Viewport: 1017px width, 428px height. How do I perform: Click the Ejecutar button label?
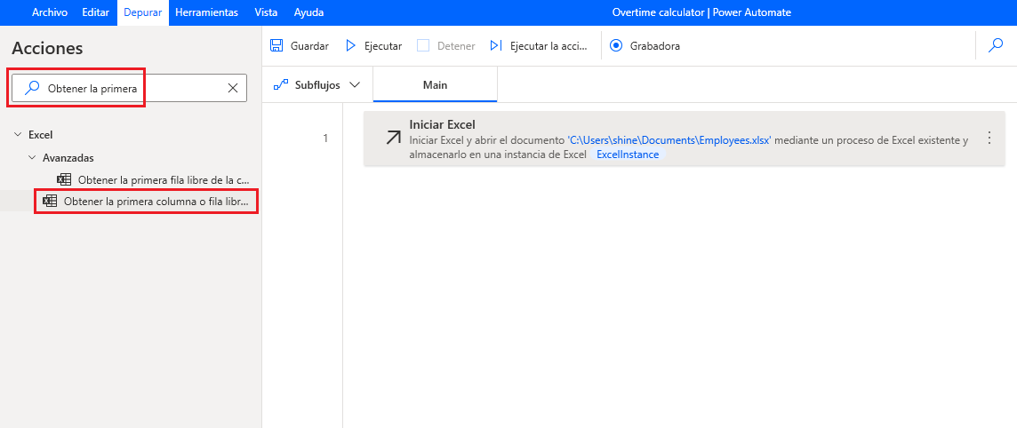382,46
